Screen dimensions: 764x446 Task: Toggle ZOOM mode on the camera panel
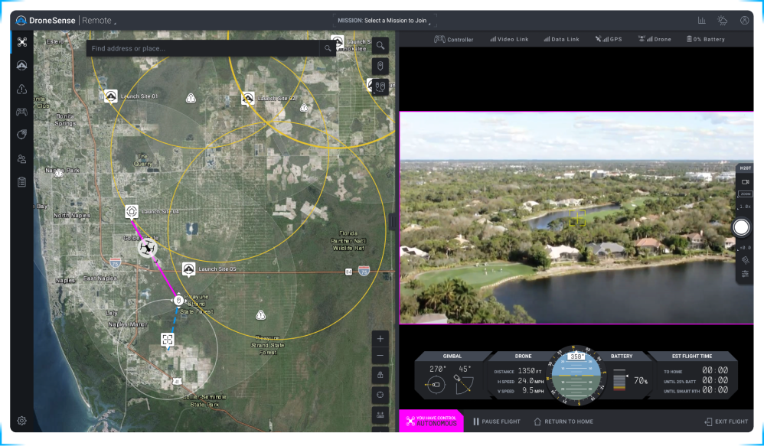tap(744, 194)
